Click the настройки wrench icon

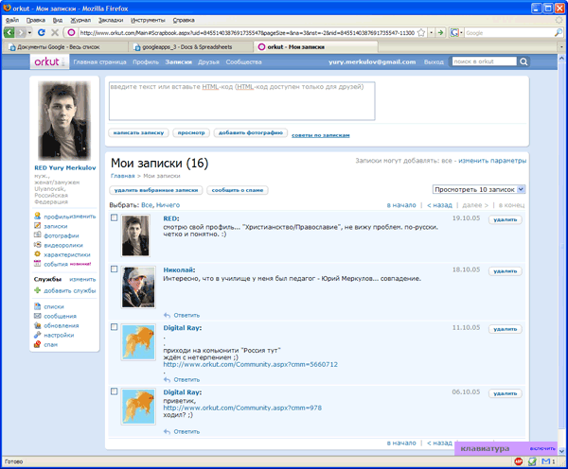point(37,335)
